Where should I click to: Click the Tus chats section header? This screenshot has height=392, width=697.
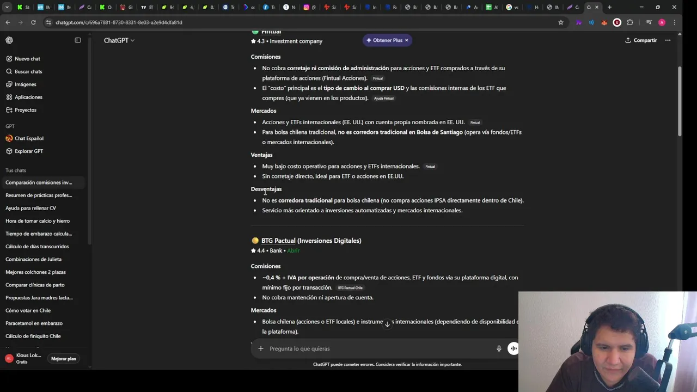click(16, 170)
